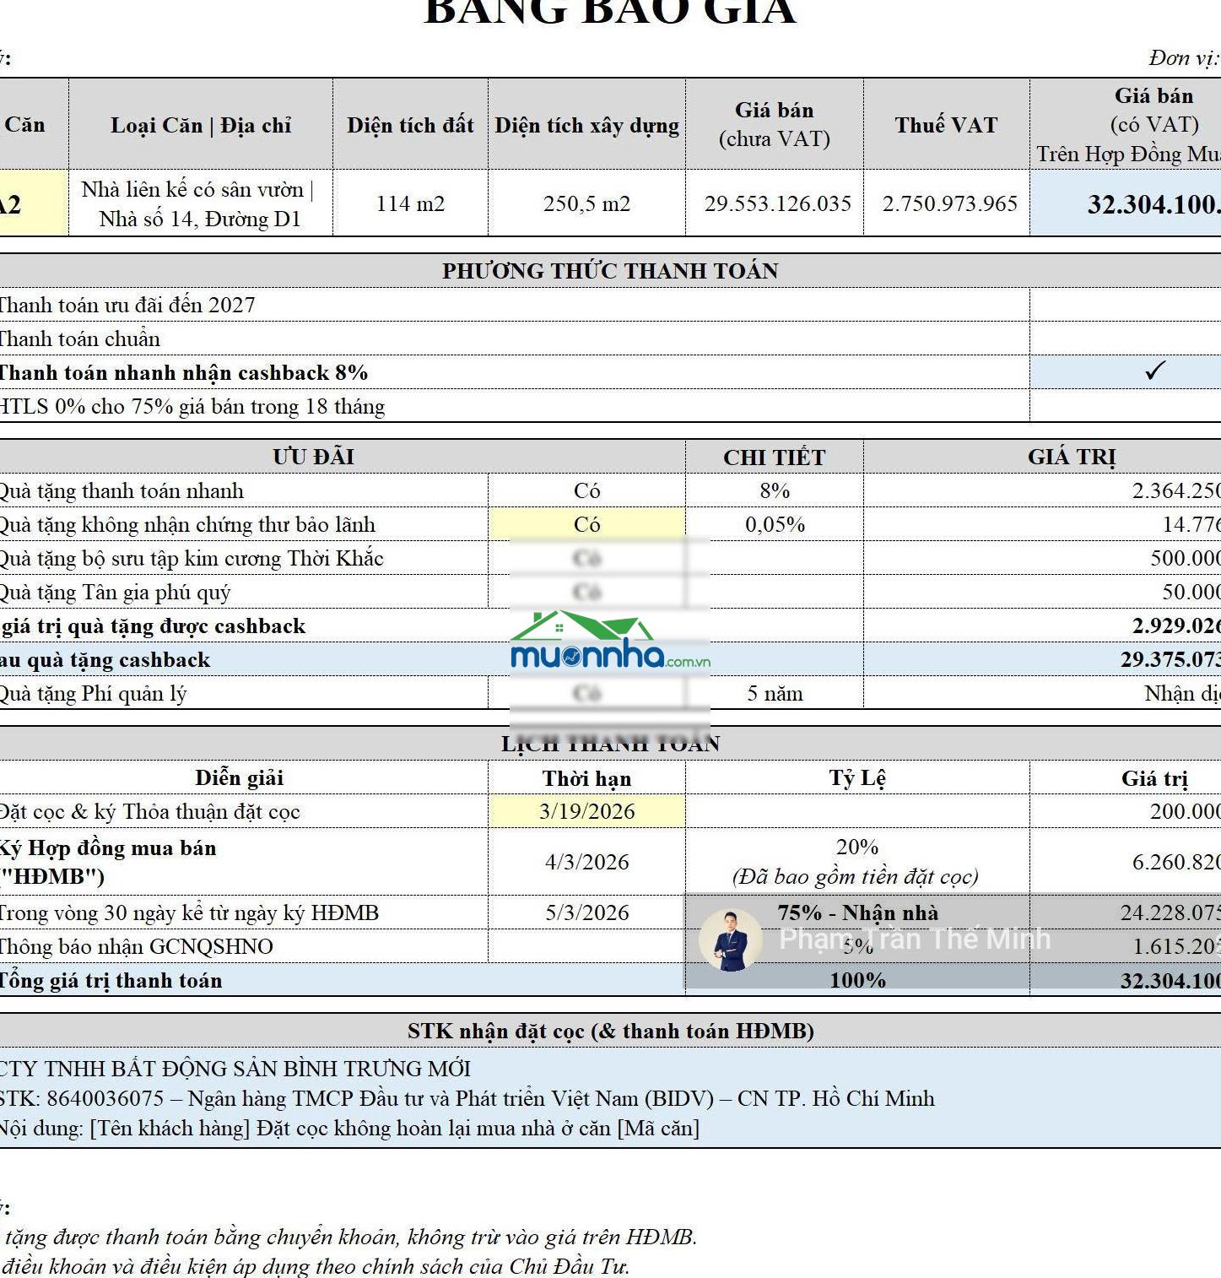Screen dimensions: 1221x1278
Task: Click the '114 m2' land area cell
Action: [x=410, y=203]
